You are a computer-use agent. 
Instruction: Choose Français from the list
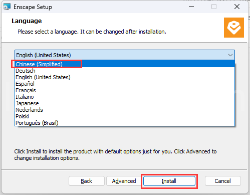click(x=125, y=90)
